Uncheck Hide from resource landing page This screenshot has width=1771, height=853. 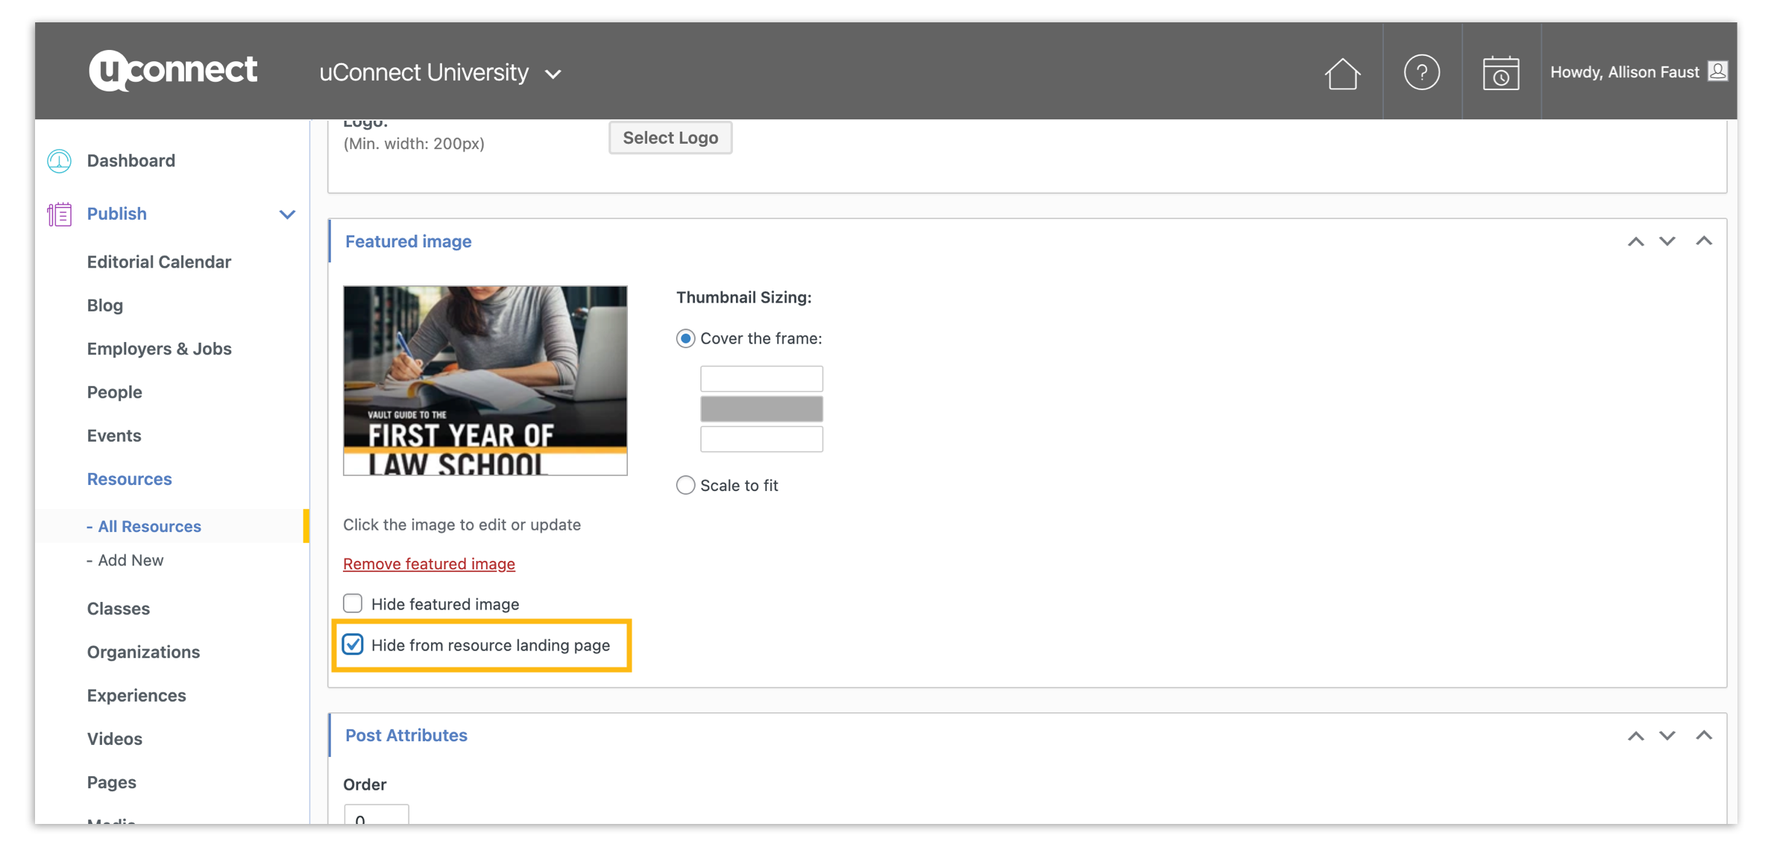coord(353,644)
